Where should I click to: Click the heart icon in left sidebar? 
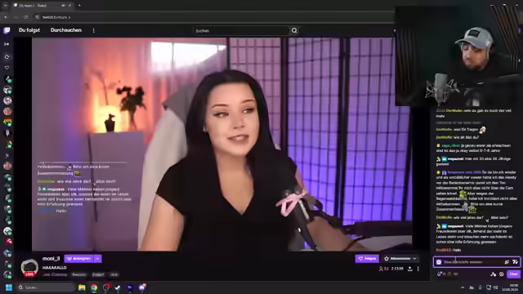[7, 67]
